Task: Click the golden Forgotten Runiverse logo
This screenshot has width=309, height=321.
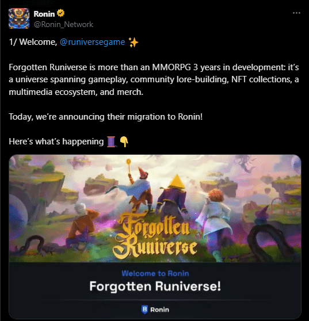Action: tap(155, 236)
